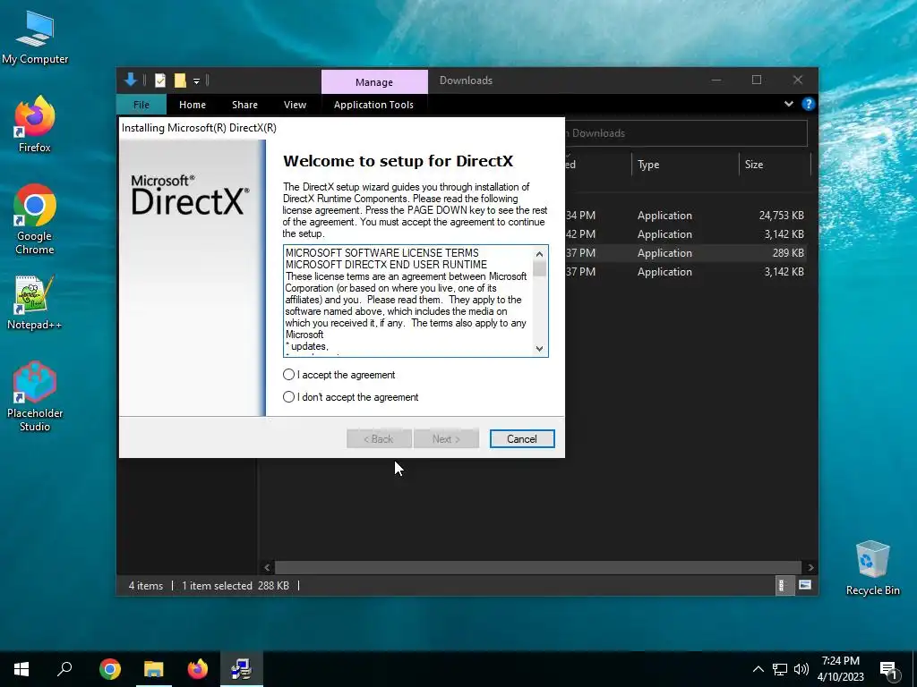Click the Search Downloads field
Image resolution: width=917 pixels, height=687 pixels.
(x=686, y=133)
